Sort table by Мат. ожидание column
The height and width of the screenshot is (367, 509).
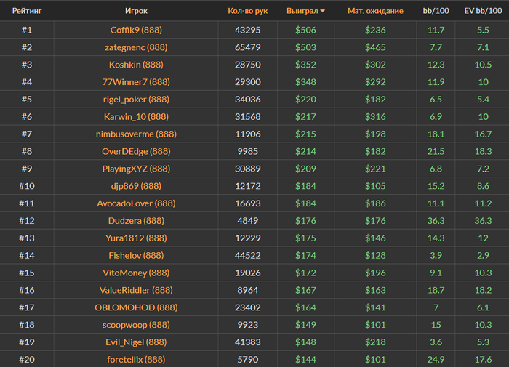[x=375, y=11]
